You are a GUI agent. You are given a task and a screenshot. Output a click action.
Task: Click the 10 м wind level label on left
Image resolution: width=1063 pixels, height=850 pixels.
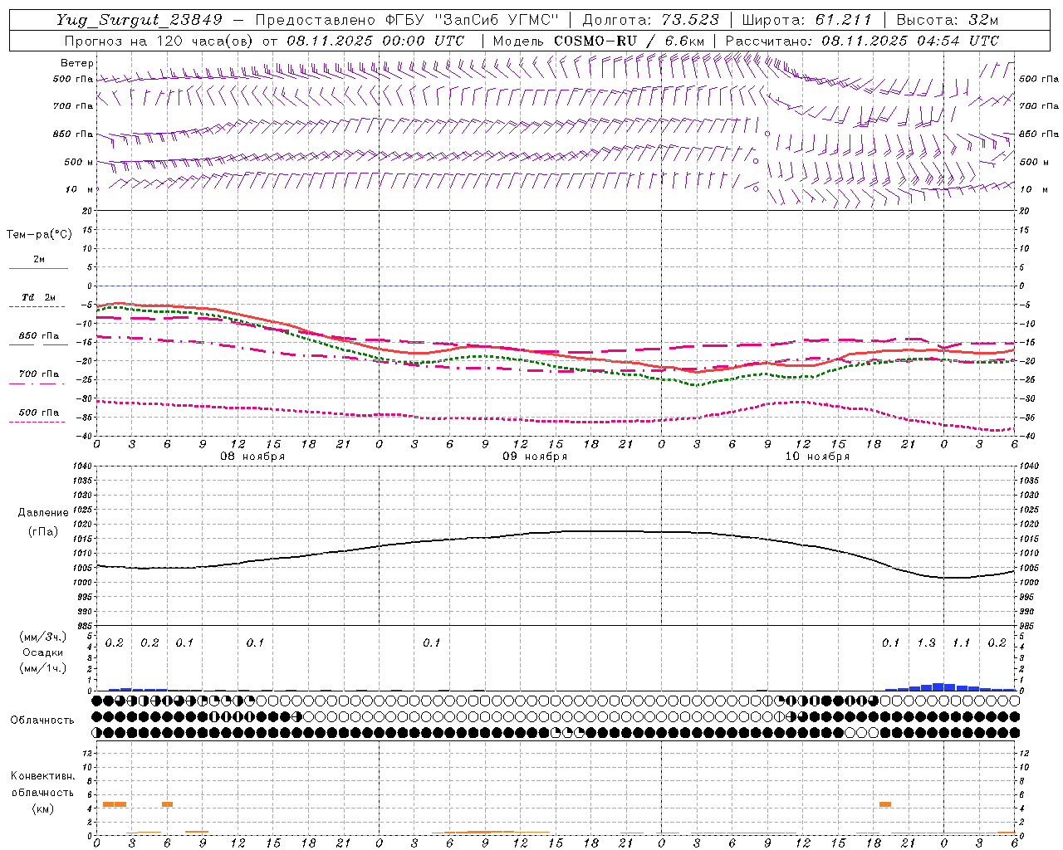point(79,189)
